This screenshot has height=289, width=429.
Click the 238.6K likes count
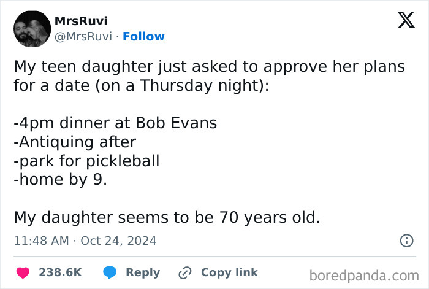tap(60, 272)
